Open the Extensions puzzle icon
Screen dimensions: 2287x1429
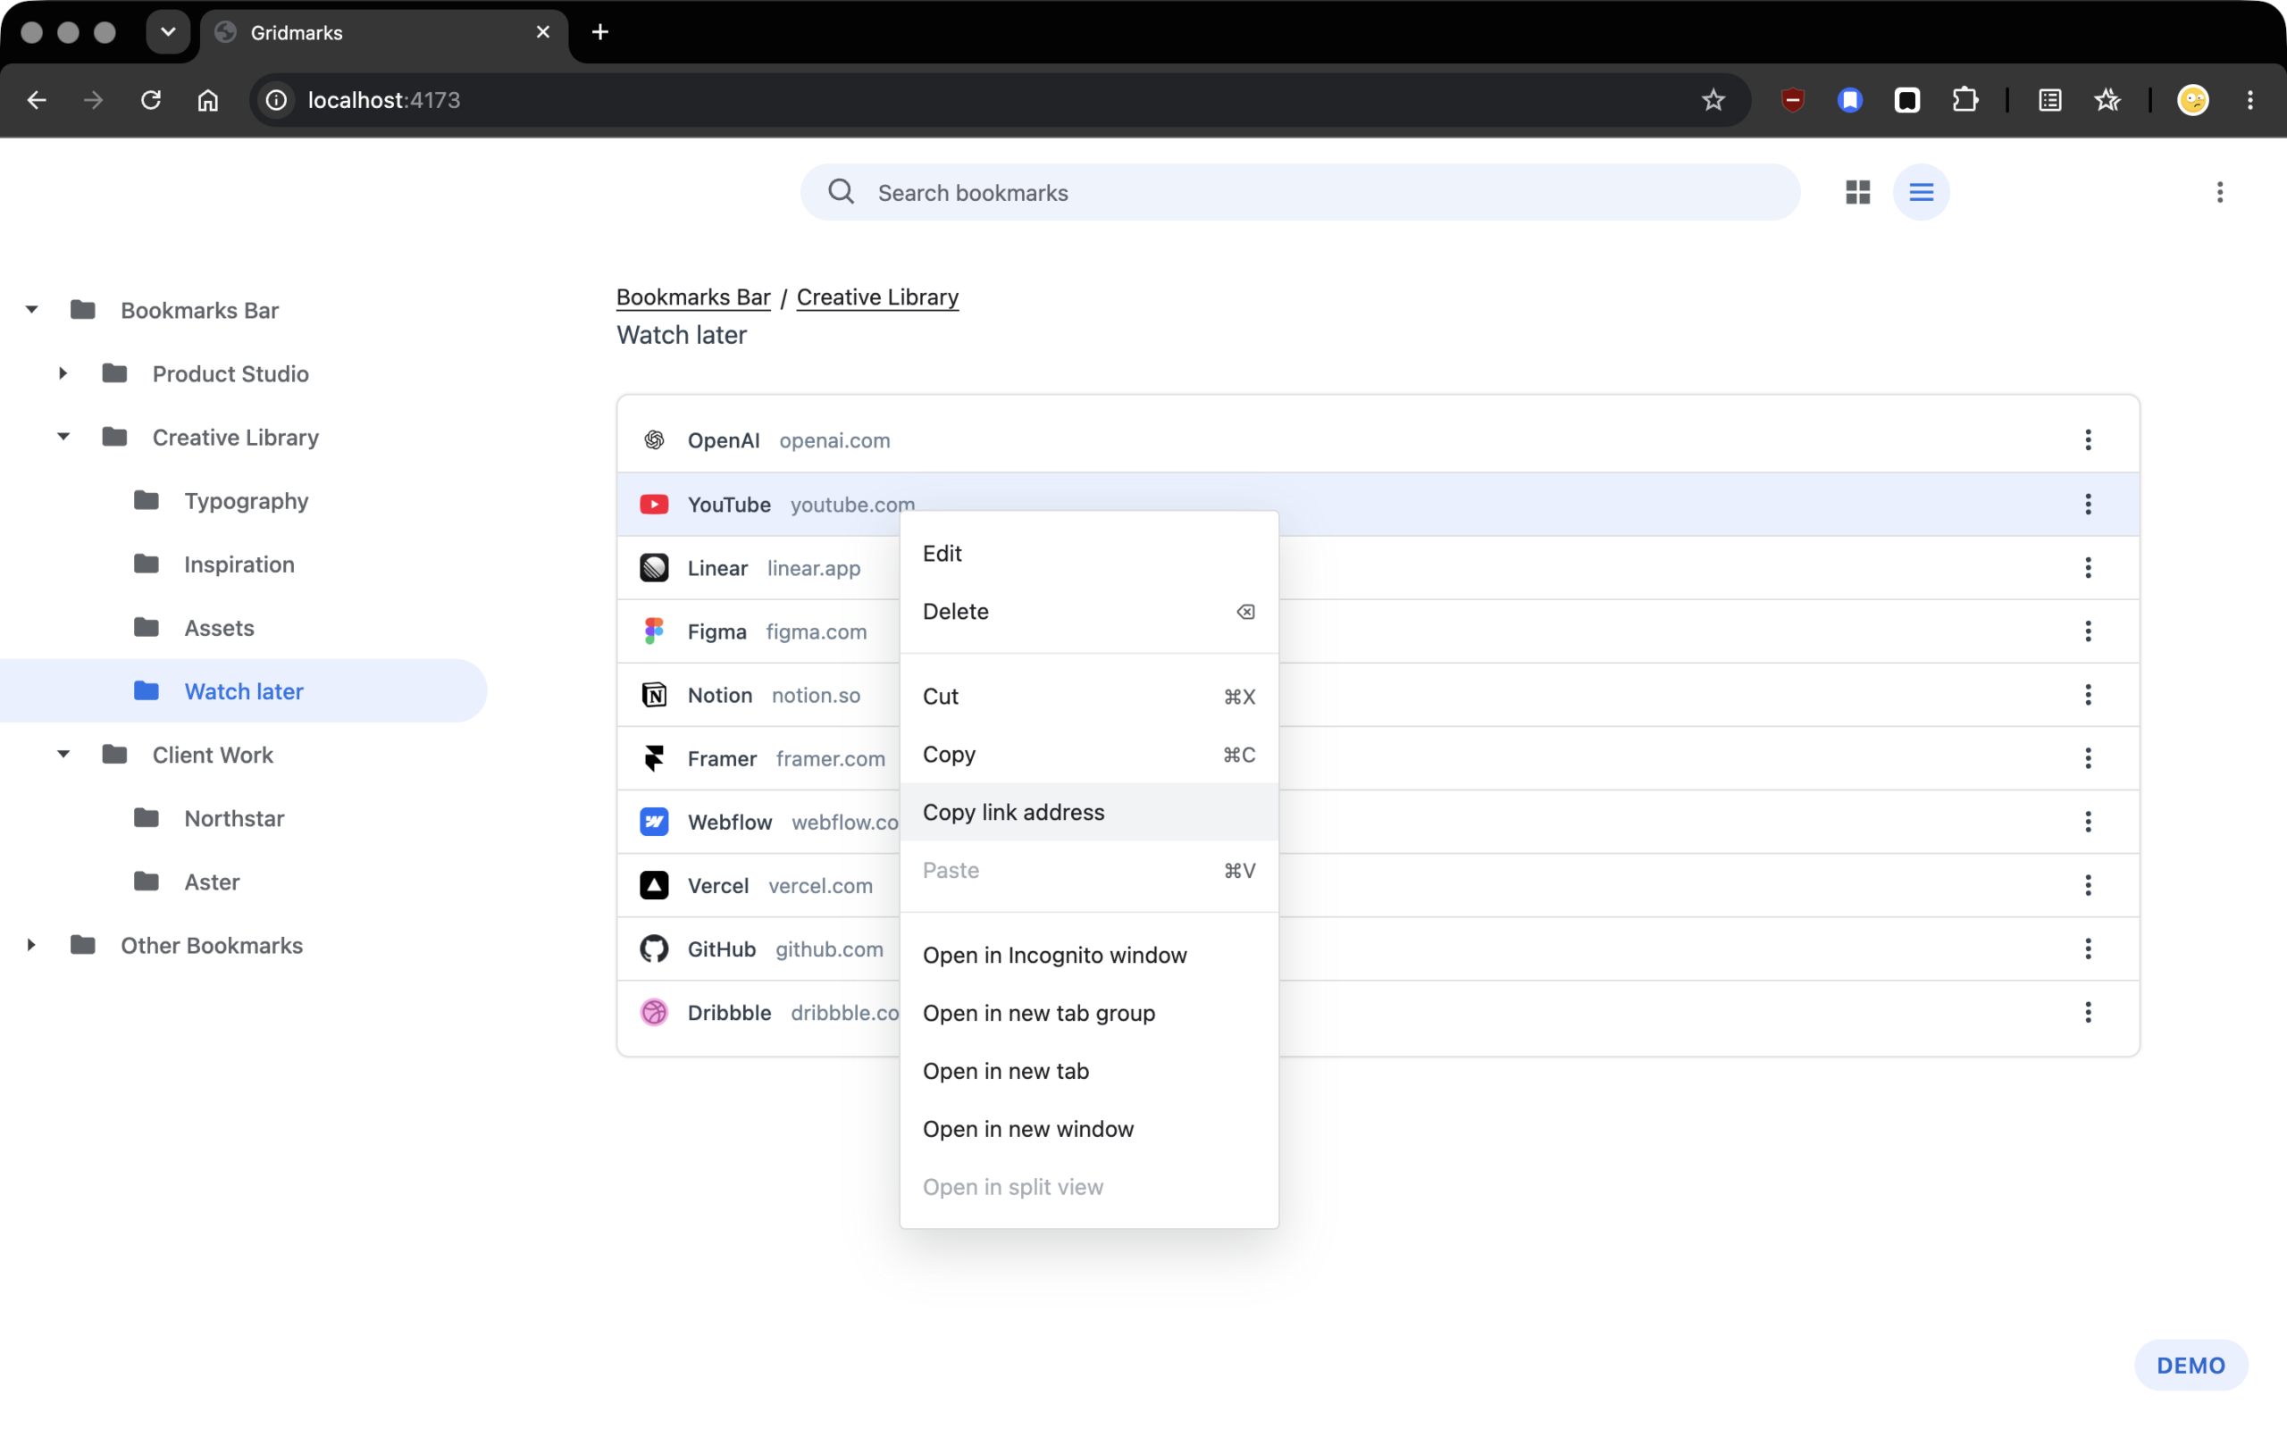click(1964, 100)
